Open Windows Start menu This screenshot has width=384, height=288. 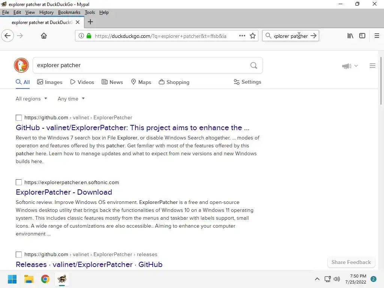pyautogui.click(x=12, y=279)
